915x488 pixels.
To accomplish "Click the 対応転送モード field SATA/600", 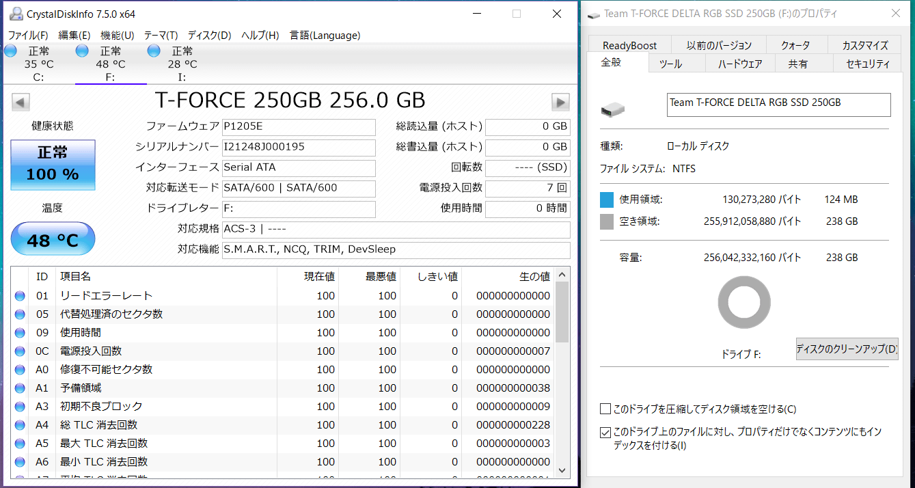I will 299,188.
